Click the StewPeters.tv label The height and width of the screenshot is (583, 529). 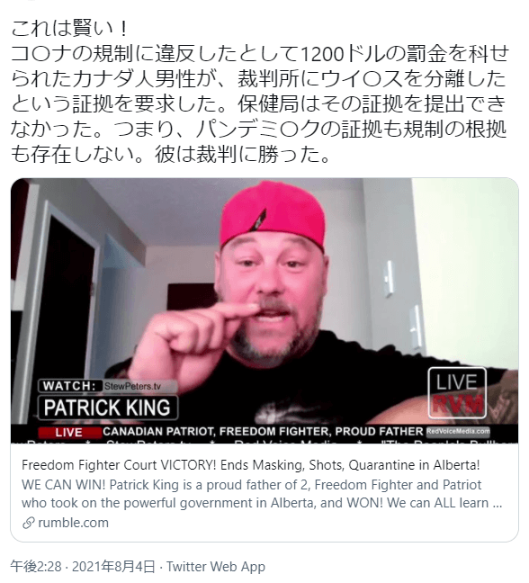tap(133, 386)
